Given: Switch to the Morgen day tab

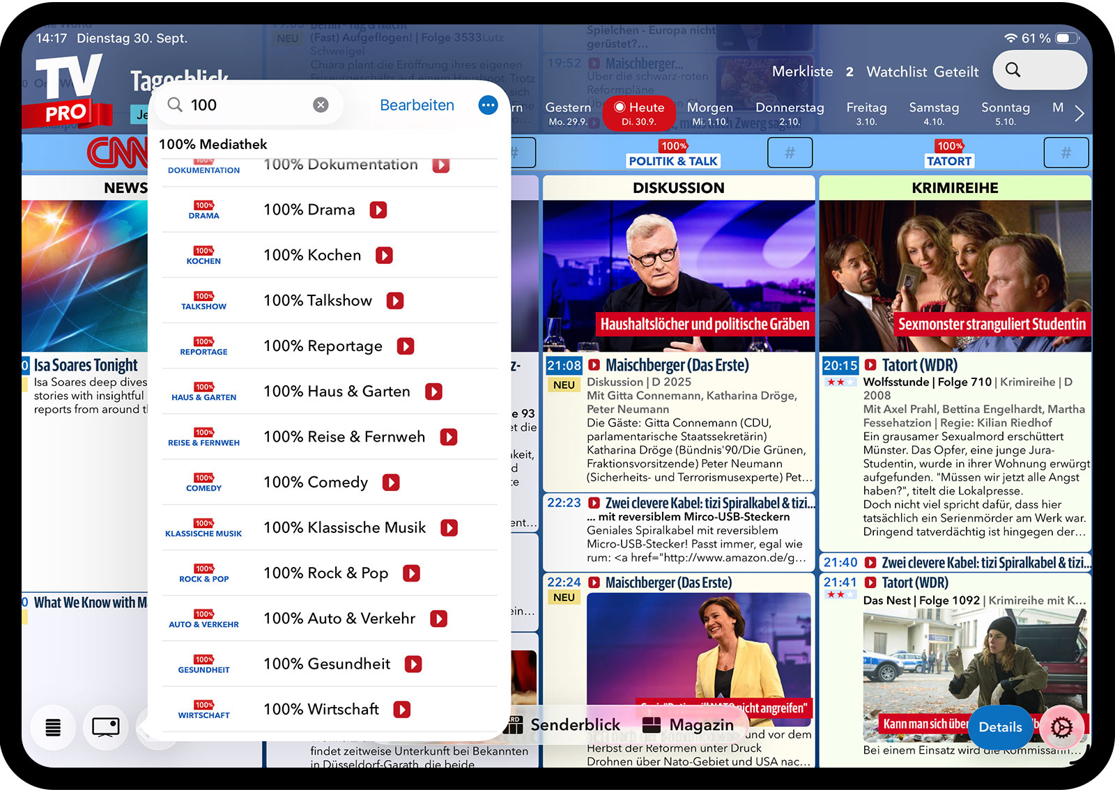Looking at the screenshot, I should click(x=709, y=113).
